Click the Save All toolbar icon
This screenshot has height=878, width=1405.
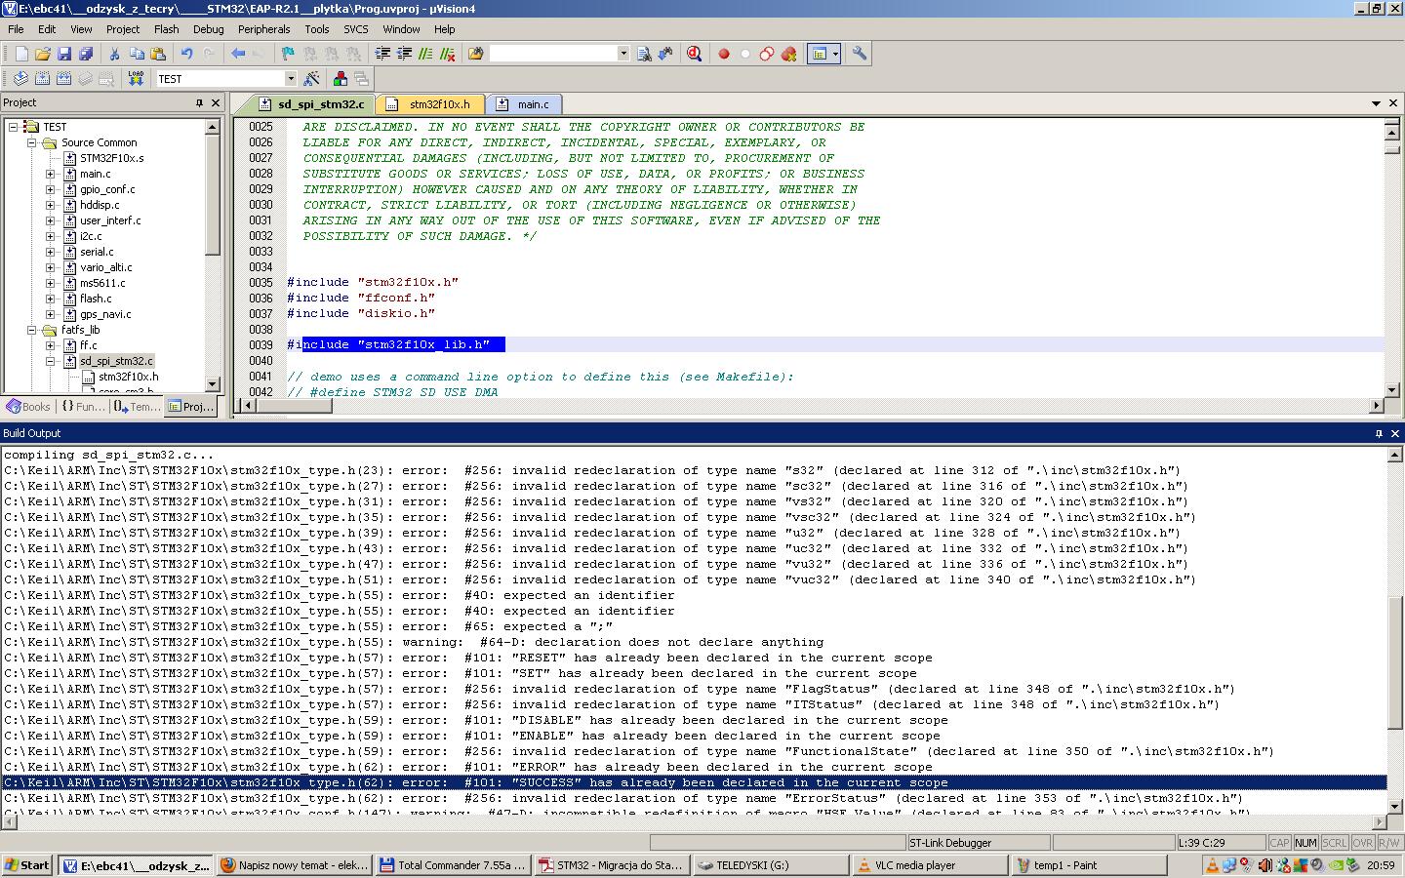(86, 54)
